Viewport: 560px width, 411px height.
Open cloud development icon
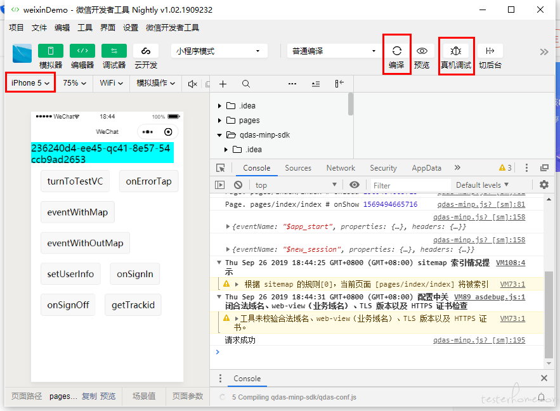click(146, 51)
